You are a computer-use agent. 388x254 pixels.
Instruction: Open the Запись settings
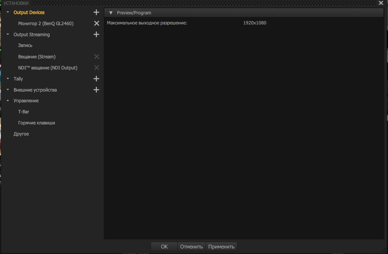tap(25, 46)
